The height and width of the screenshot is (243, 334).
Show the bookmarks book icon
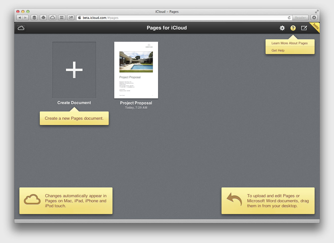(x=62, y=18)
